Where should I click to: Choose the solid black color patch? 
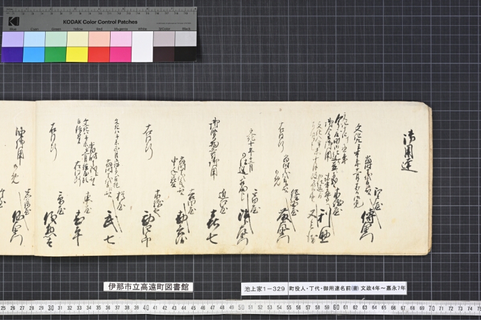[x=186, y=54]
